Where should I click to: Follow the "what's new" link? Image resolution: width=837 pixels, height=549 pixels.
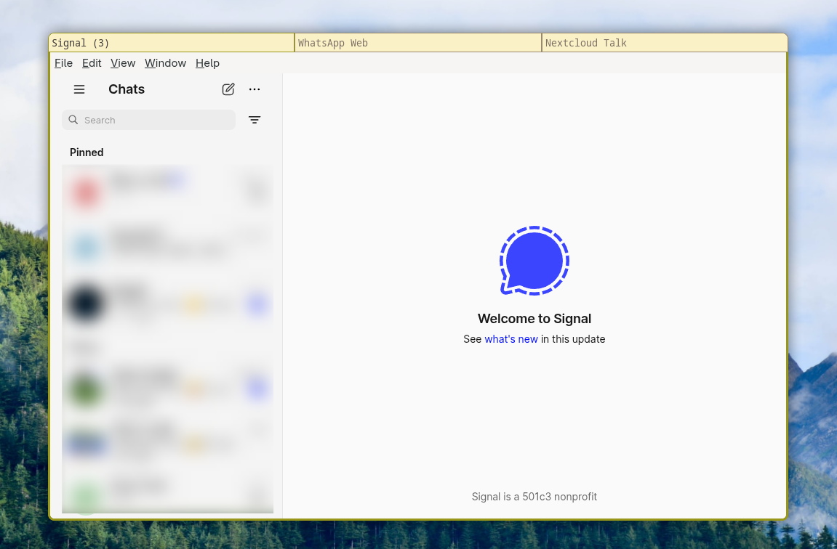pyautogui.click(x=510, y=339)
